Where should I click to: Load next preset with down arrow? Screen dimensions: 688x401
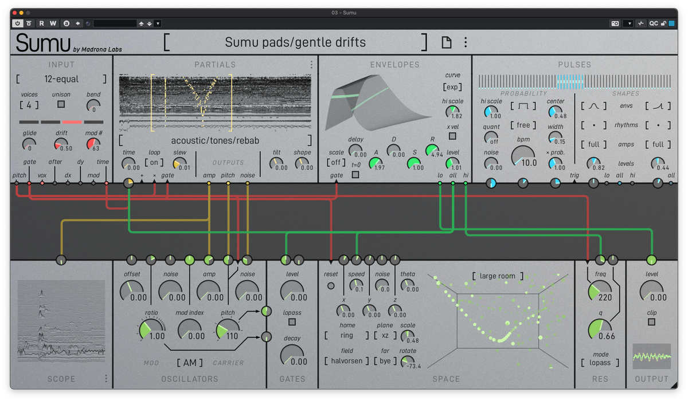(x=150, y=23)
